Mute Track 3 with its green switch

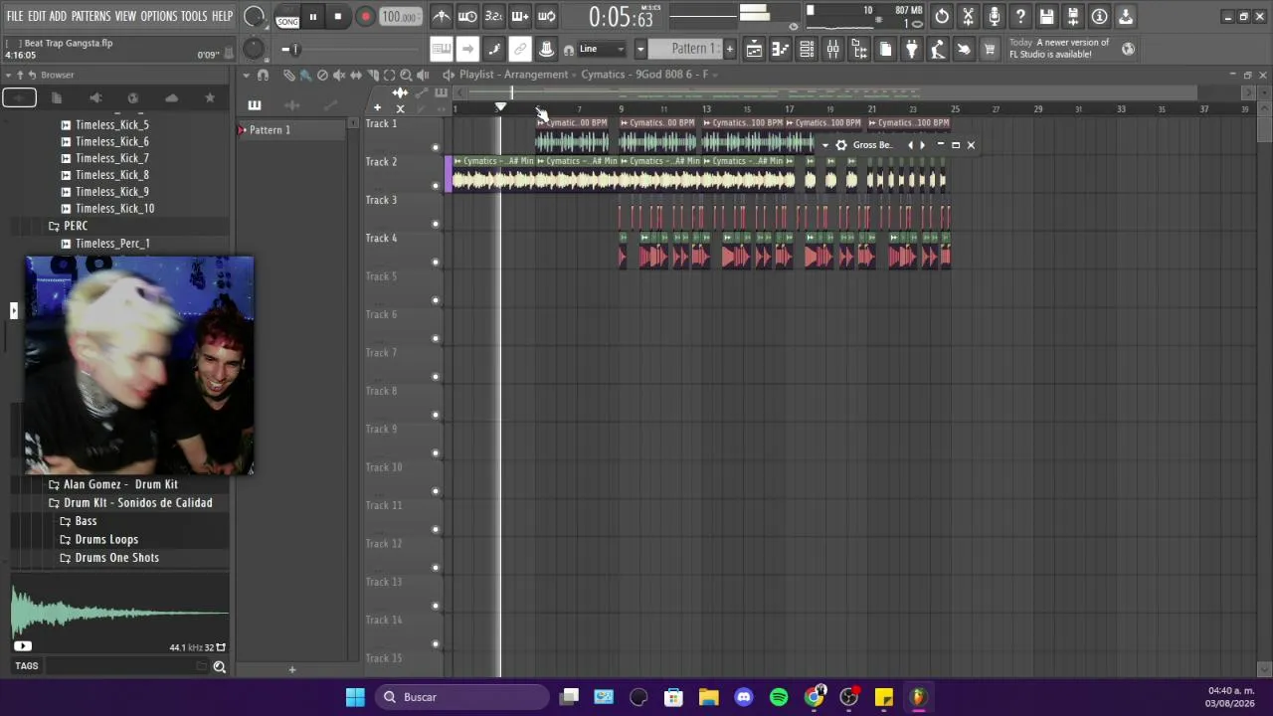pos(436,224)
